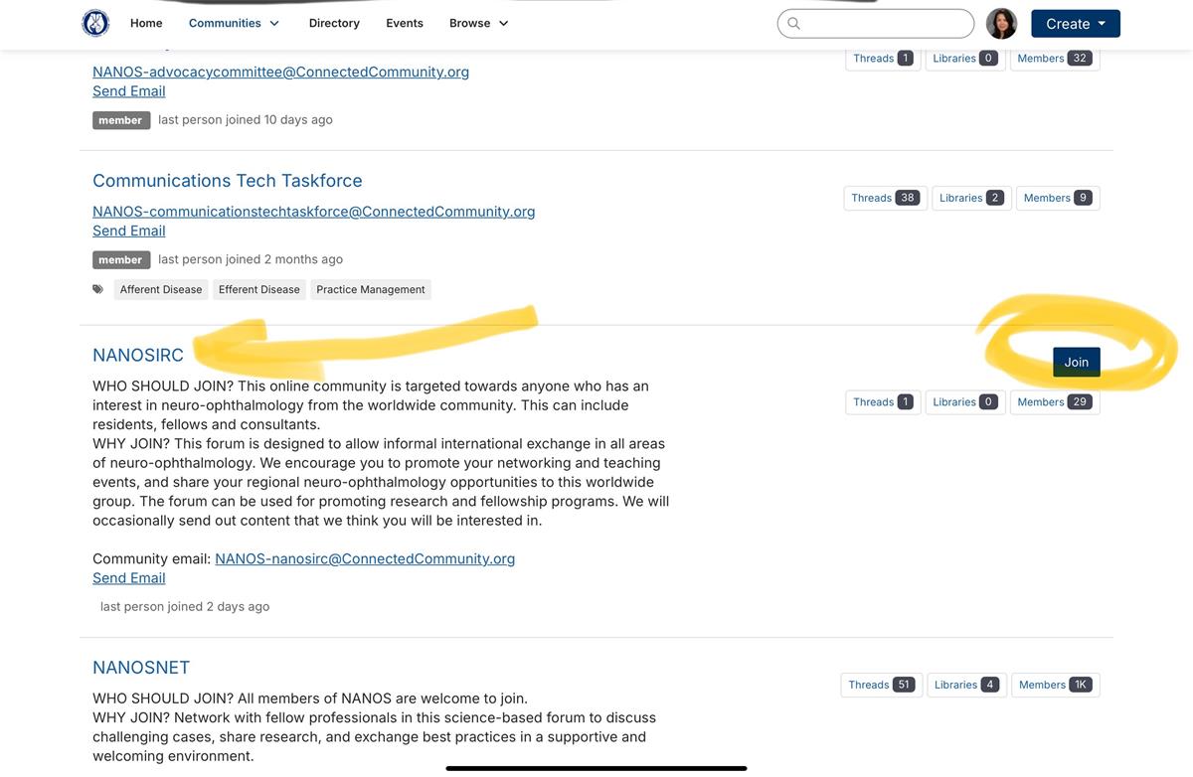This screenshot has height=777, width=1193.
Task: Join the NANOSIRC community
Action: tap(1077, 361)
